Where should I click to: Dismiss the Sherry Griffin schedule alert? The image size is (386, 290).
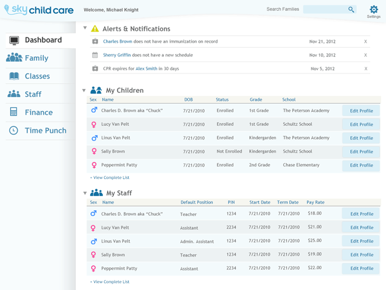point(365,55)
